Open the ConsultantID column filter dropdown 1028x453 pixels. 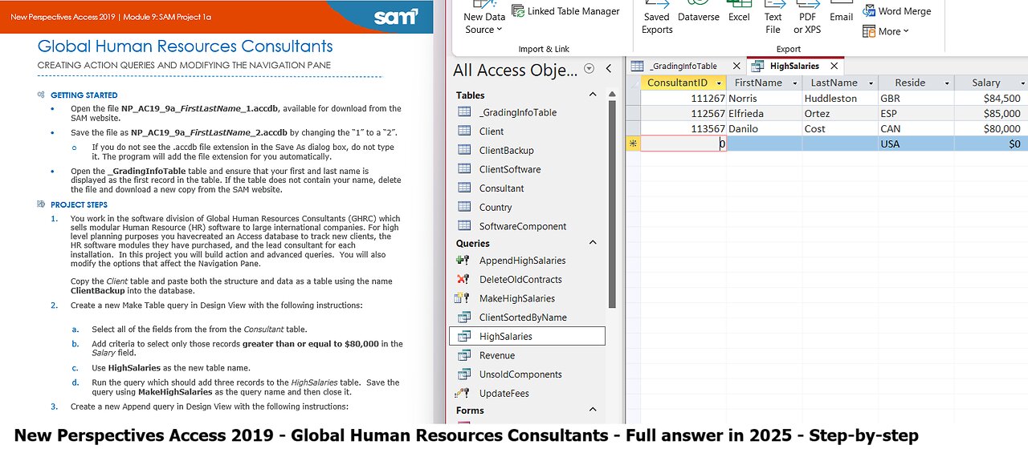(719, 83)
